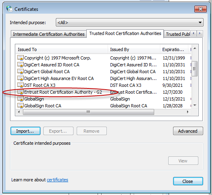The width and height of the screenshot is (212, 195).
Task: Click the certificate icon beside DST Root CA X3
Action: pos(20,85)
